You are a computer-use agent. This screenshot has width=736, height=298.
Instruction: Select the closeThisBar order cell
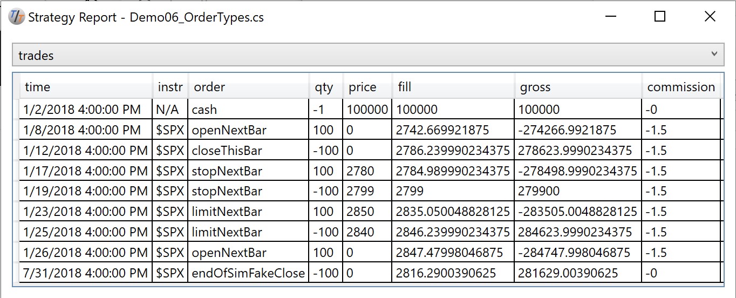pyautogui.click(x=249, y=150)
